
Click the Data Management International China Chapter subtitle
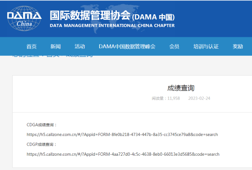point(112,26)
